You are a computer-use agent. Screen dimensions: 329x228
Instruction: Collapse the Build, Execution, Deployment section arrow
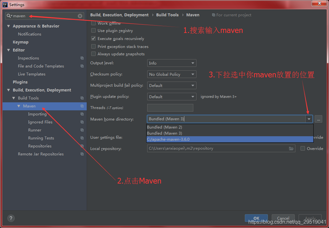point(8,90)
